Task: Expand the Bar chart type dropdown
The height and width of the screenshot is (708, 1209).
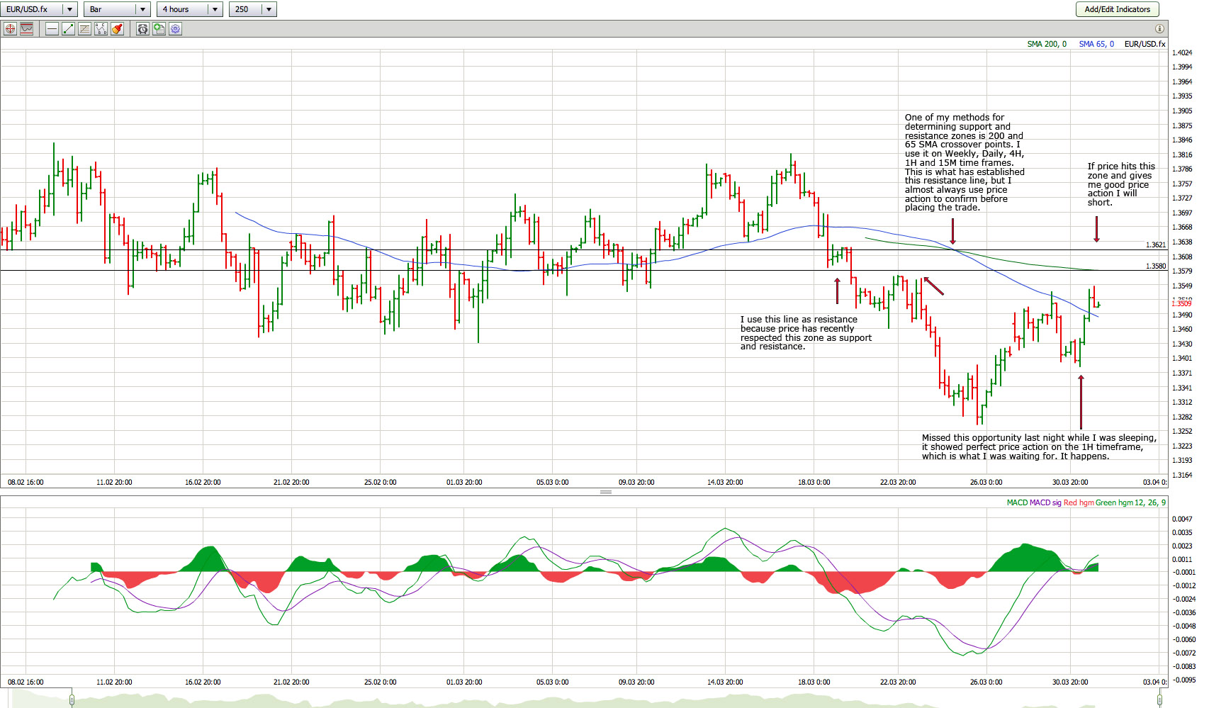Action: pos(142,9)
